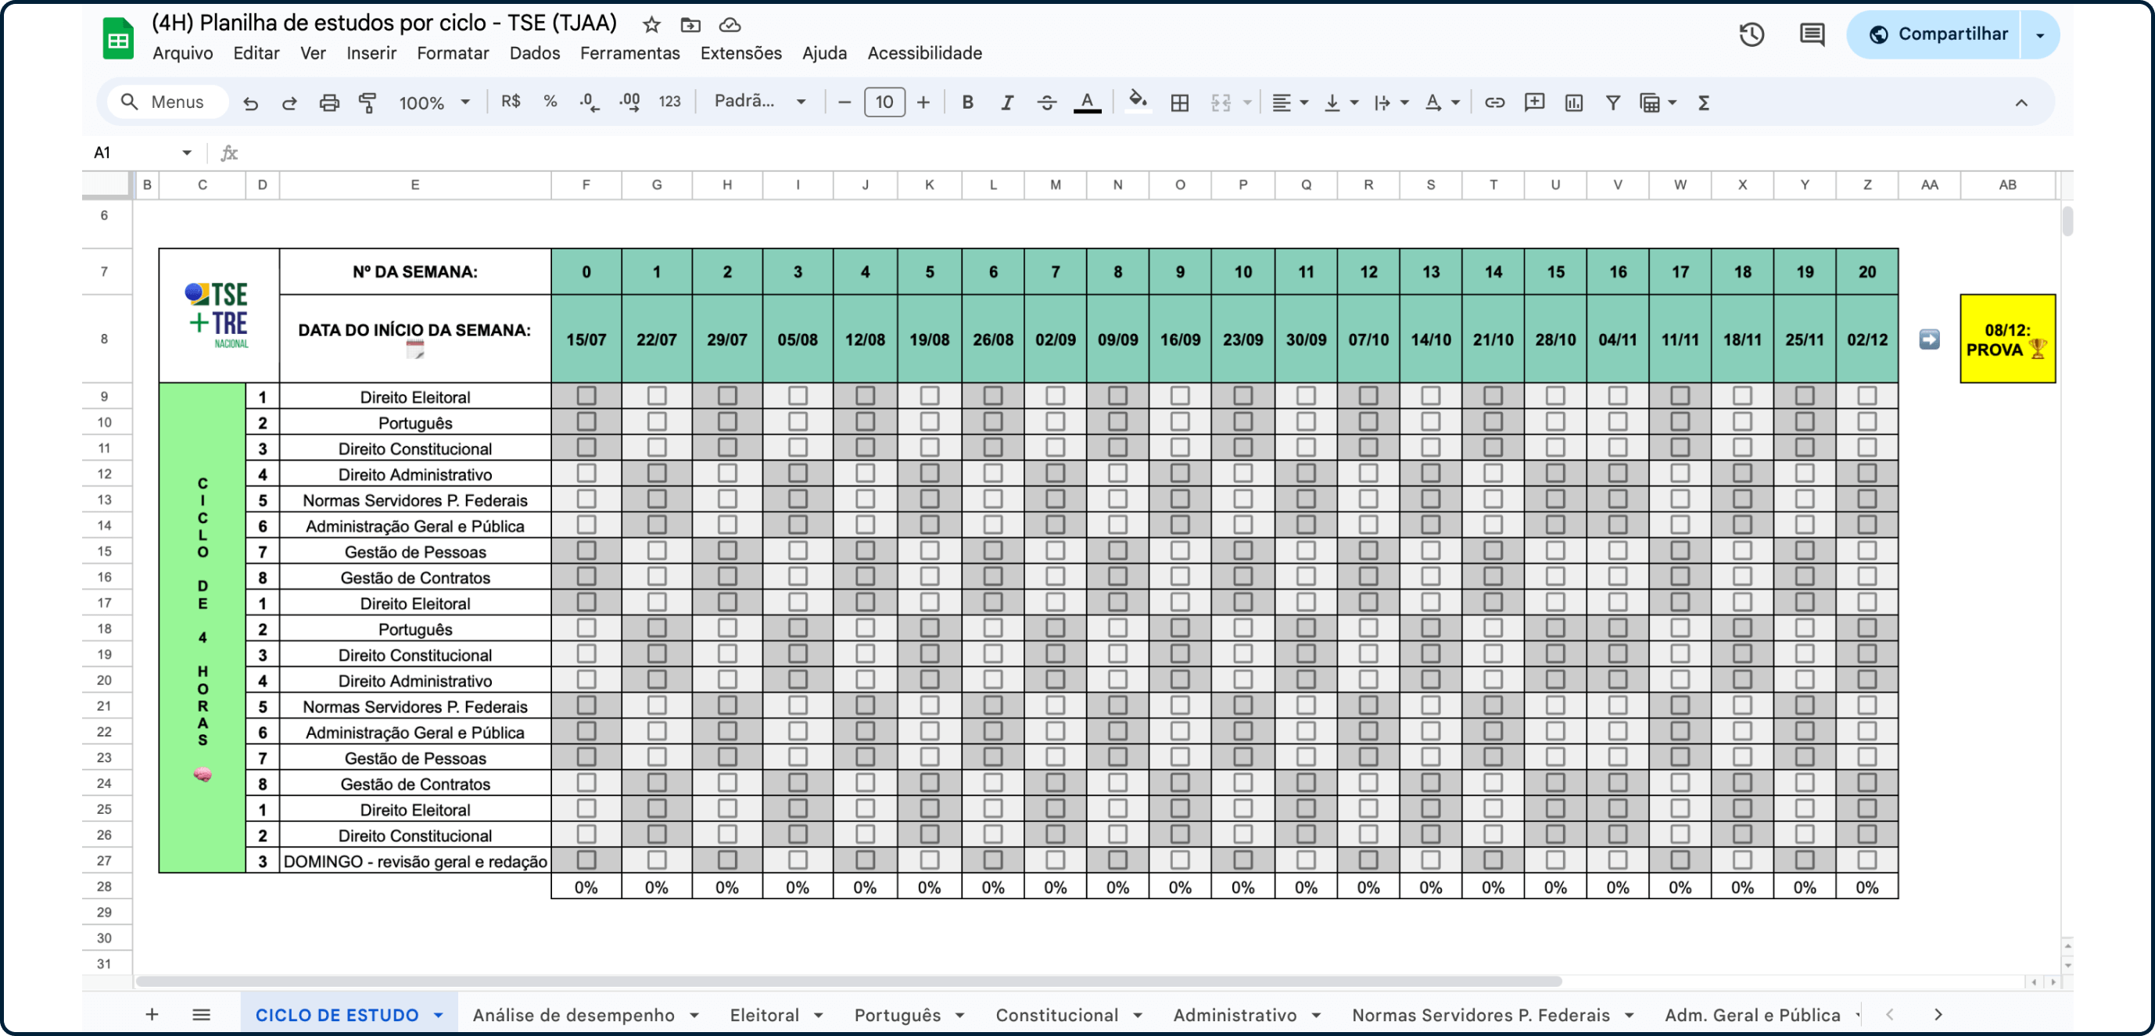Check Direito Eleitoral box for week 0
This screenshot has width=2155, height=1036.
[586, 395]
